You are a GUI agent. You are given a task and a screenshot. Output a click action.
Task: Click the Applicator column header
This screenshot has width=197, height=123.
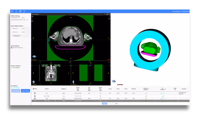64,89
